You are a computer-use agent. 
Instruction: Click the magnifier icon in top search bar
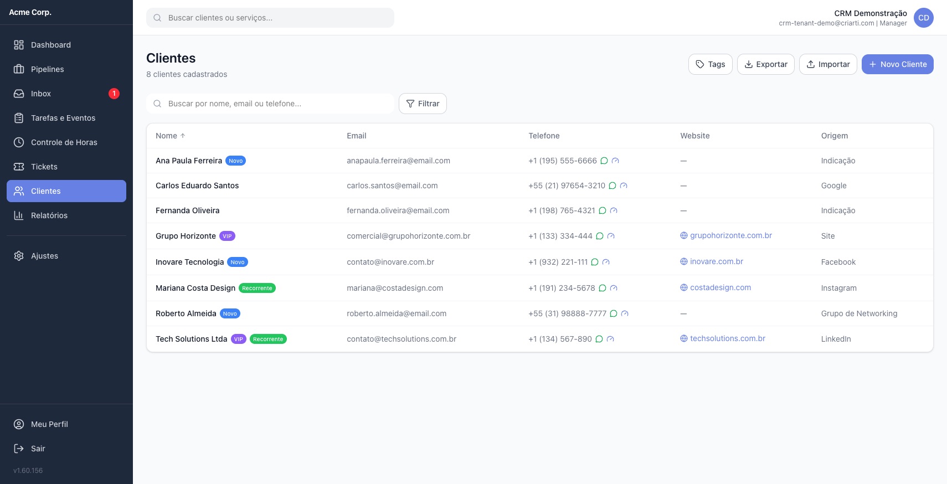point(157,18)
